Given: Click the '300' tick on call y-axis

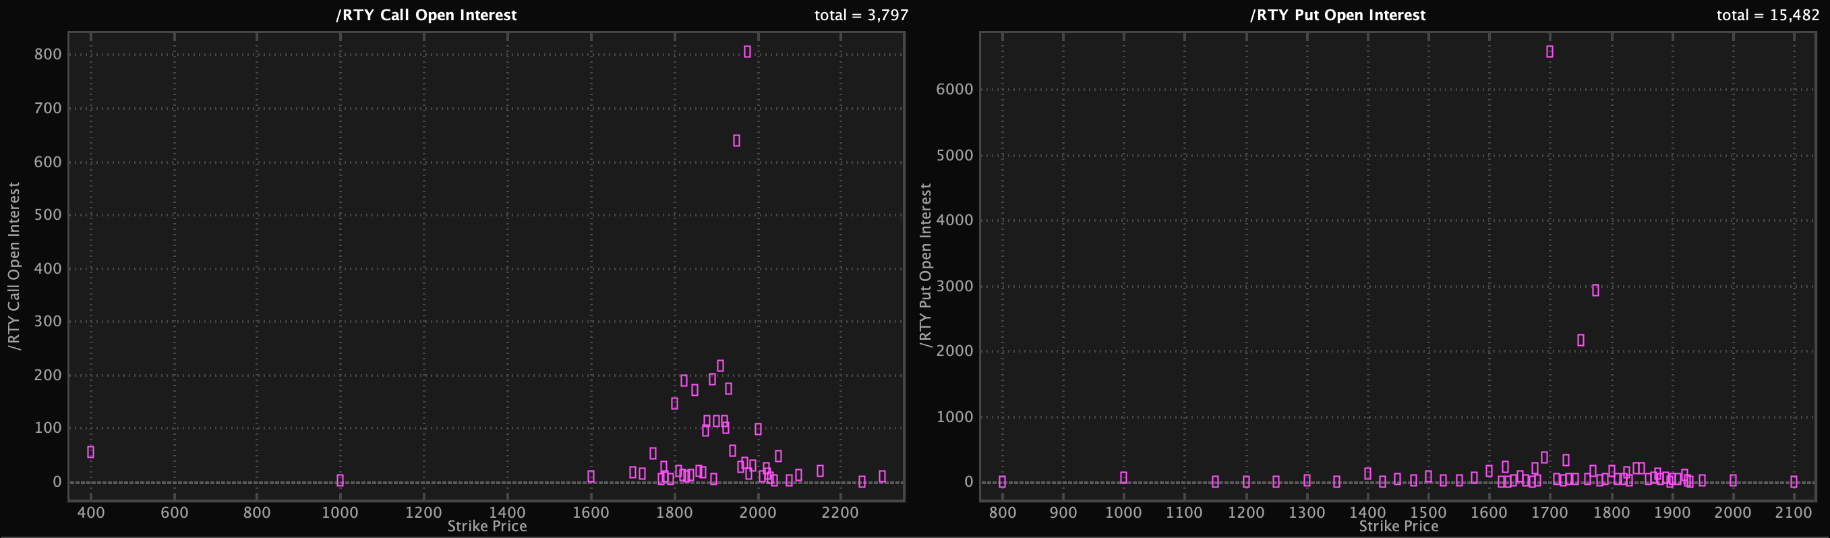Looking at the screenshot, I should [49, 321].
